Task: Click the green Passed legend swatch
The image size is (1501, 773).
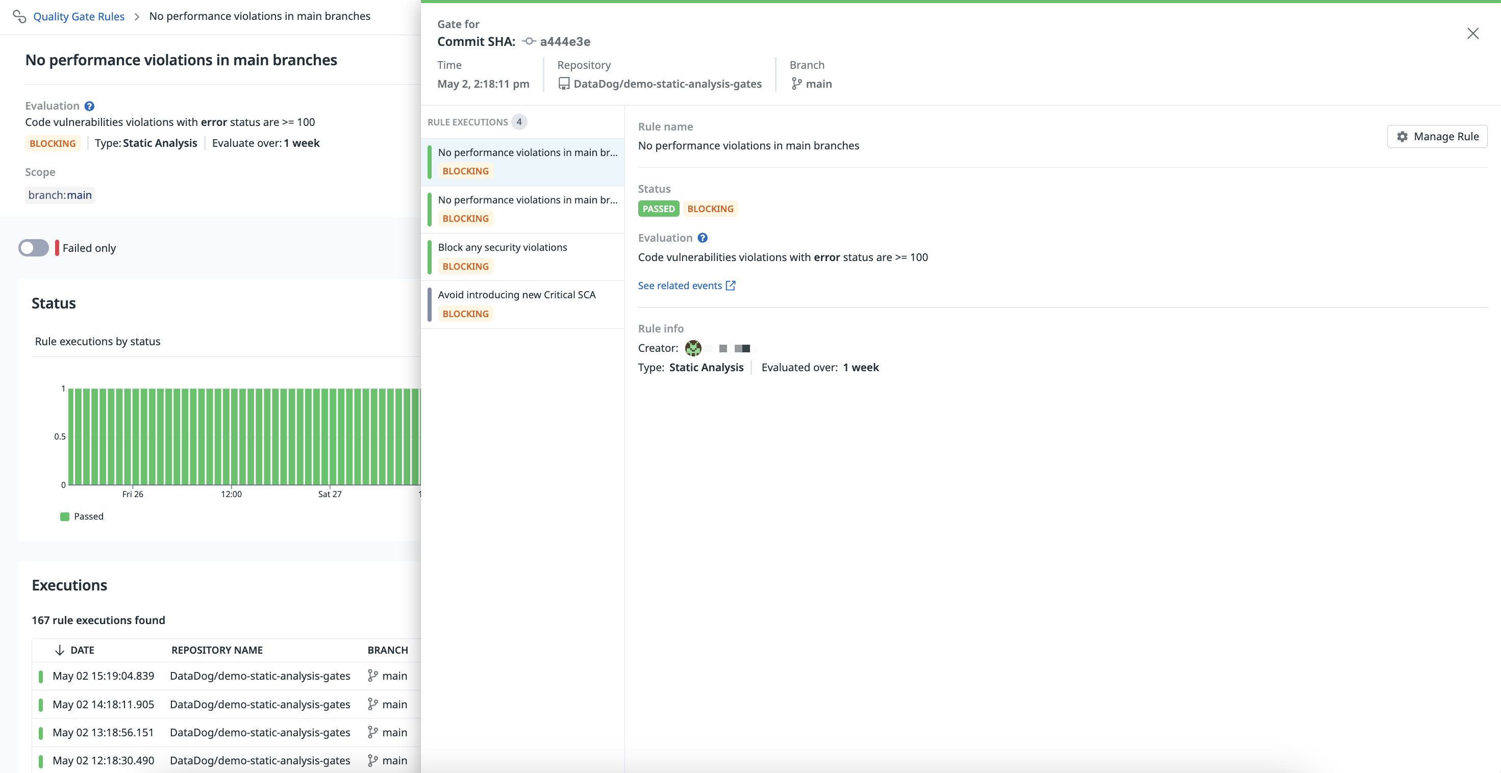Action: pos(65,517)
